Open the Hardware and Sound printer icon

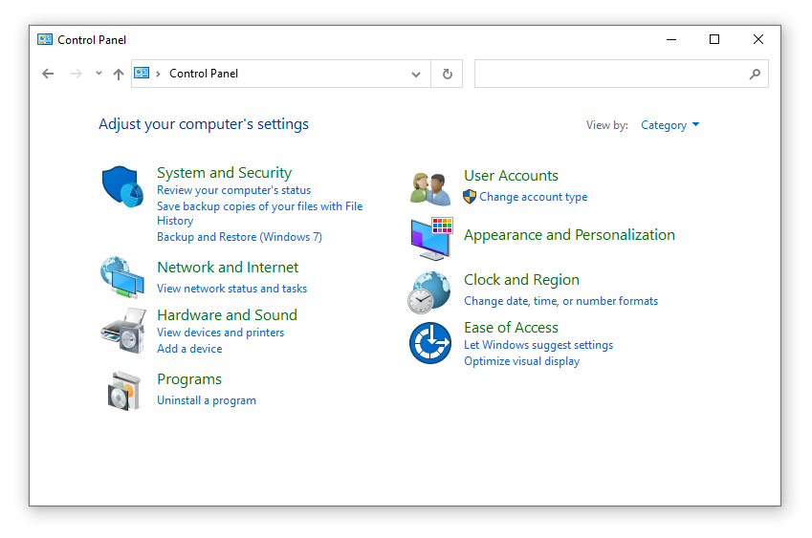[x=123, y=331]
